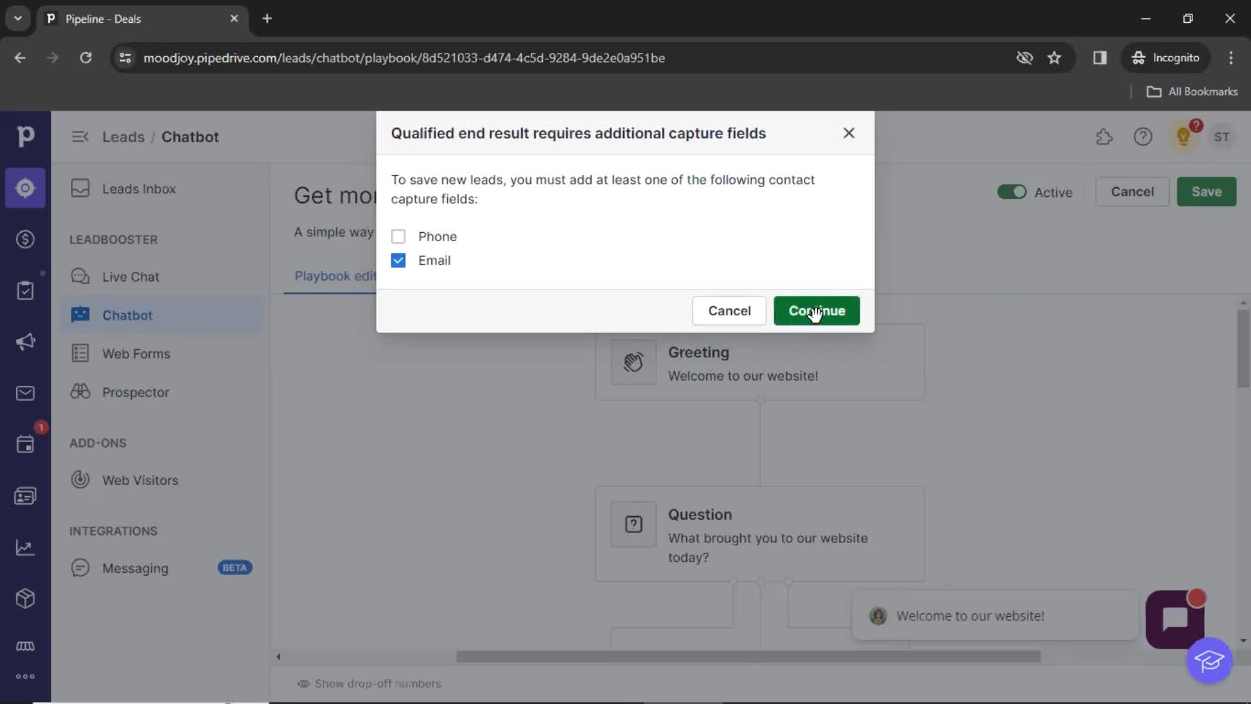Open the Messaging integration
The width and height of the screenshot is (1251, 704).
(135, 567)
